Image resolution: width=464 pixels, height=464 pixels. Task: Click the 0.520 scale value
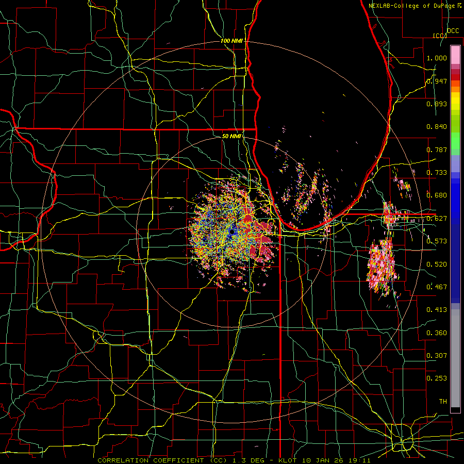437,264
